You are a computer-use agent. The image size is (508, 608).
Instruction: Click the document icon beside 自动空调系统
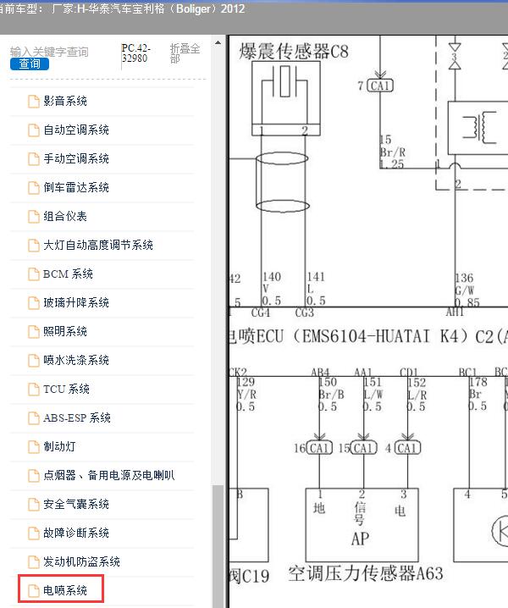click(x=34, y=130)
